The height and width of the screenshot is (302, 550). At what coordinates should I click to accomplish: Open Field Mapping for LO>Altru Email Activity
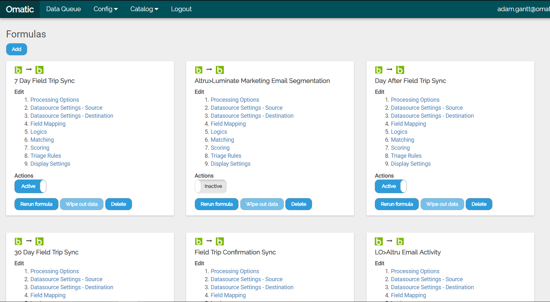(x=408, y=295)
